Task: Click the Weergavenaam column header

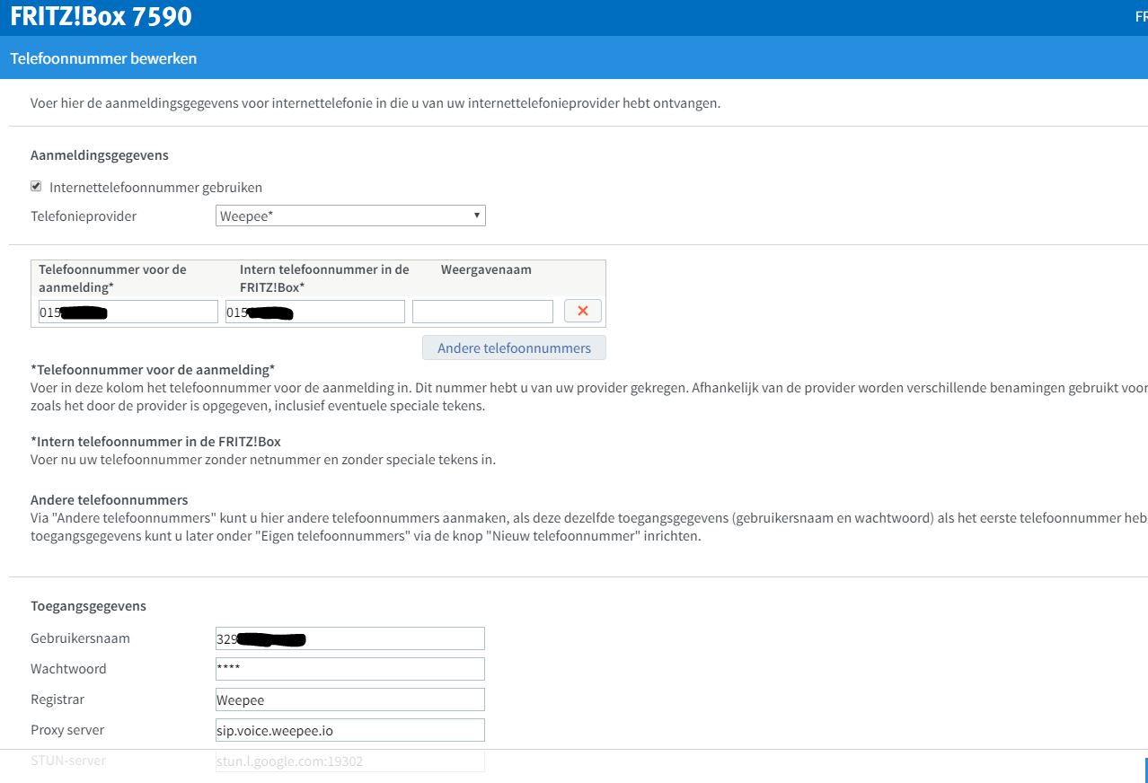Action: [x=486, y=269]
